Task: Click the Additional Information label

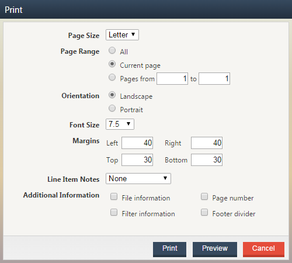Action: click(x=61, y=195)
